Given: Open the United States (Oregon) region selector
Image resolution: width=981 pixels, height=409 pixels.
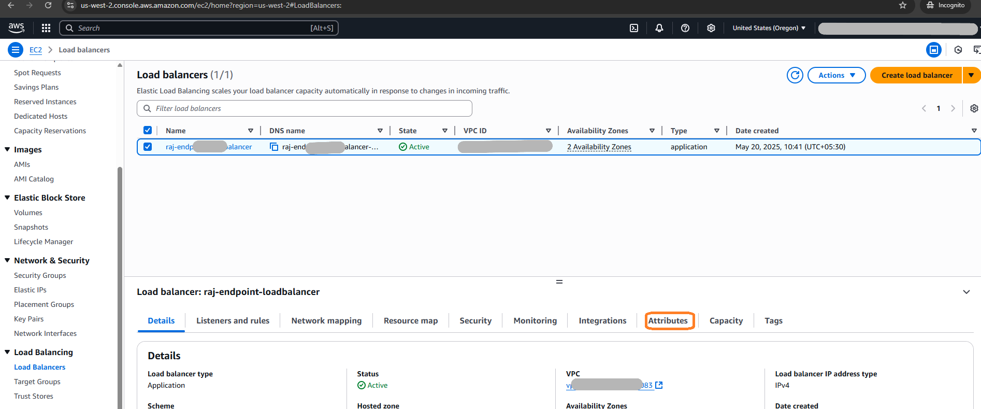Looking at the screenshot, I should (769, 28).
